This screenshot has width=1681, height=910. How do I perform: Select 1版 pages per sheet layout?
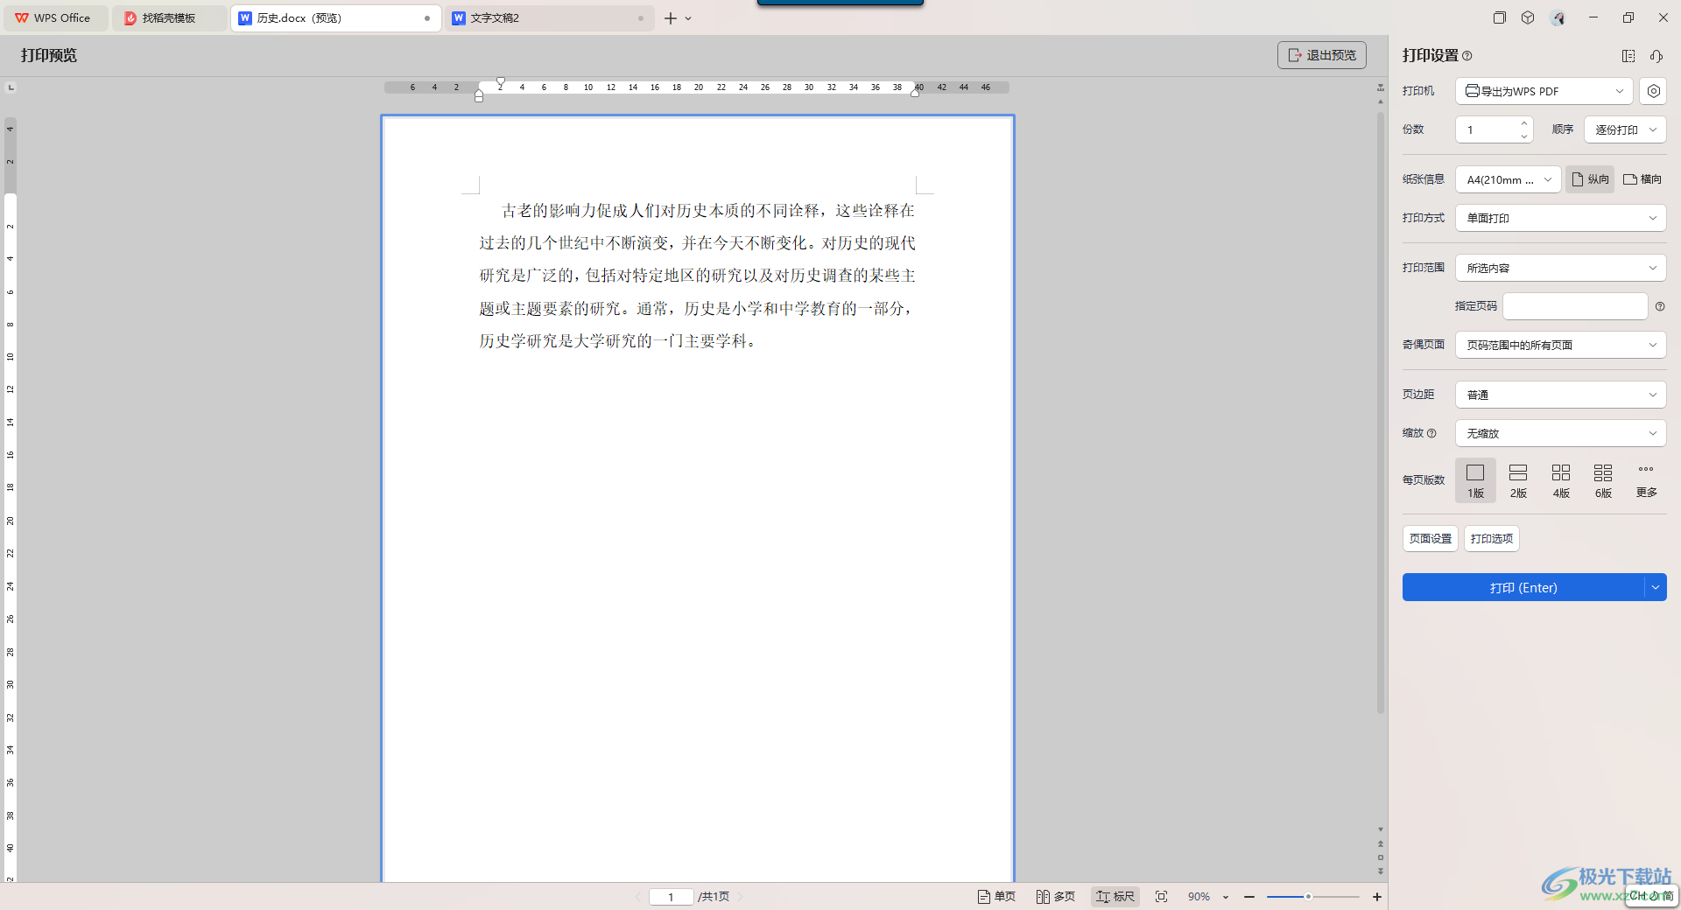coord(1475,480)
